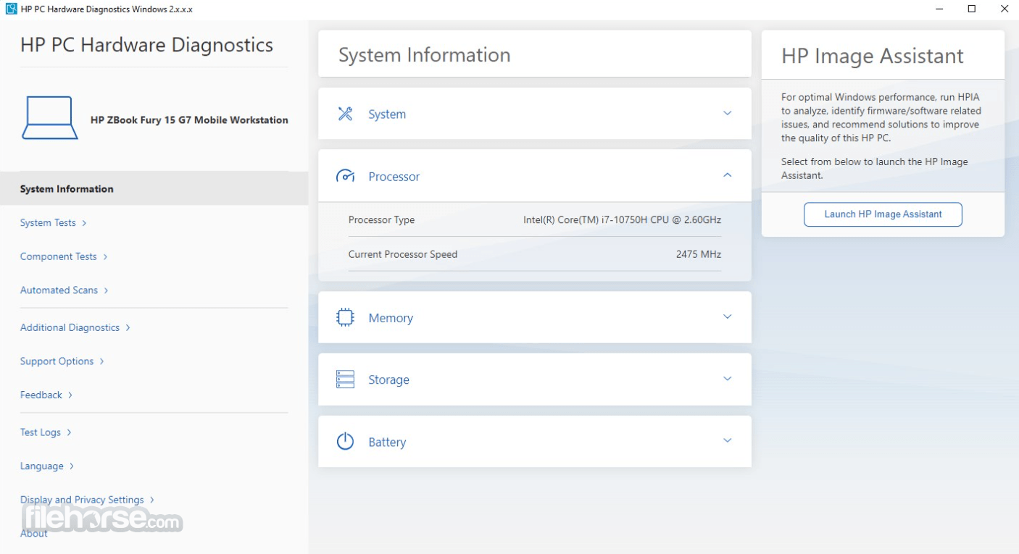Expand the Memory section chevron
The image size is (1019, 554).
(728, 317)
